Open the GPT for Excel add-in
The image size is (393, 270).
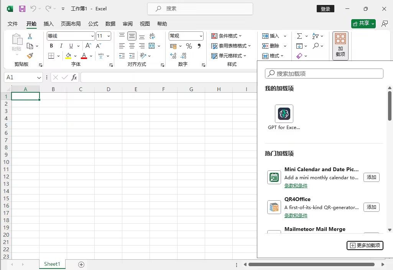point(284,117)
